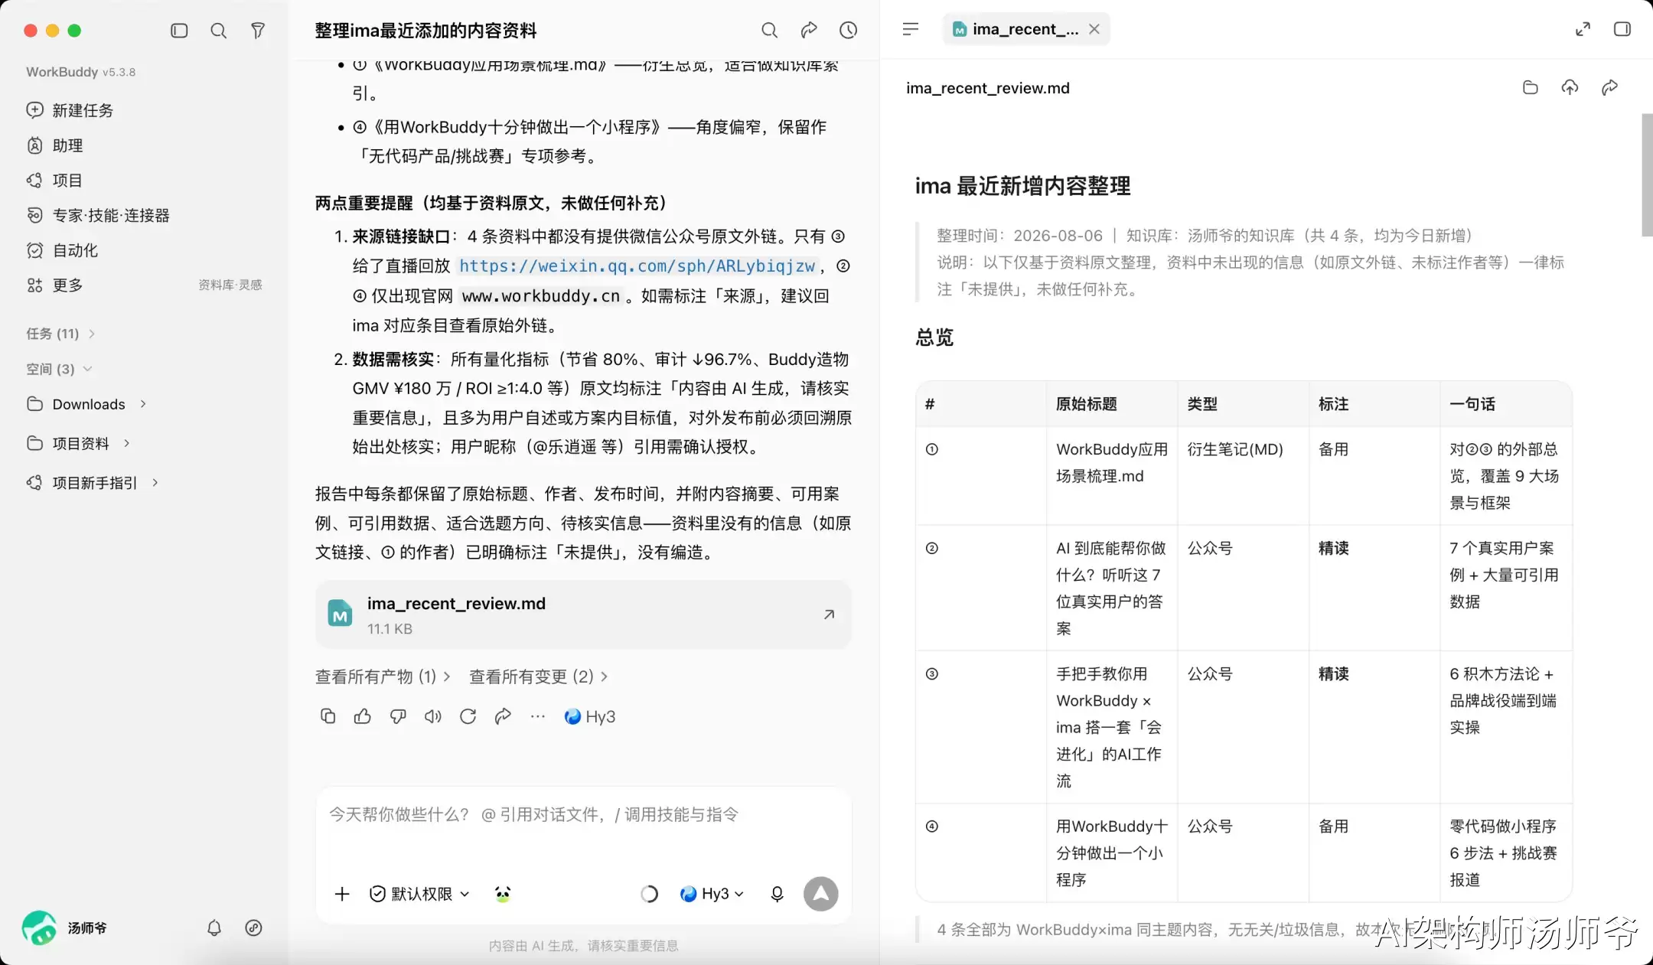
Task: Send message with arrow button
Action: 820,894
